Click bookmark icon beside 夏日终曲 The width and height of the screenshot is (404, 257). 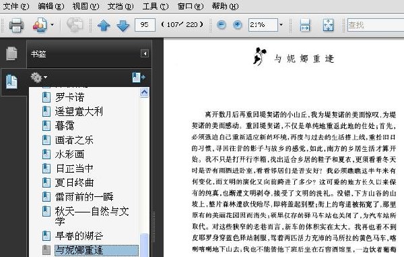coord(46,182)
